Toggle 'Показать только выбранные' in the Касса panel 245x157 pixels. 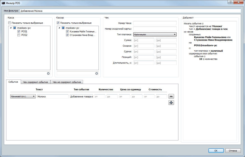pos(10,23)
